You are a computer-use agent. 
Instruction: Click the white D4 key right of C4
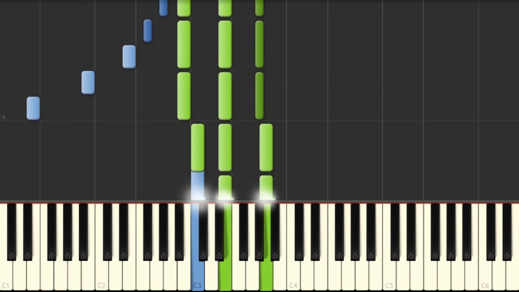[307, 275]
